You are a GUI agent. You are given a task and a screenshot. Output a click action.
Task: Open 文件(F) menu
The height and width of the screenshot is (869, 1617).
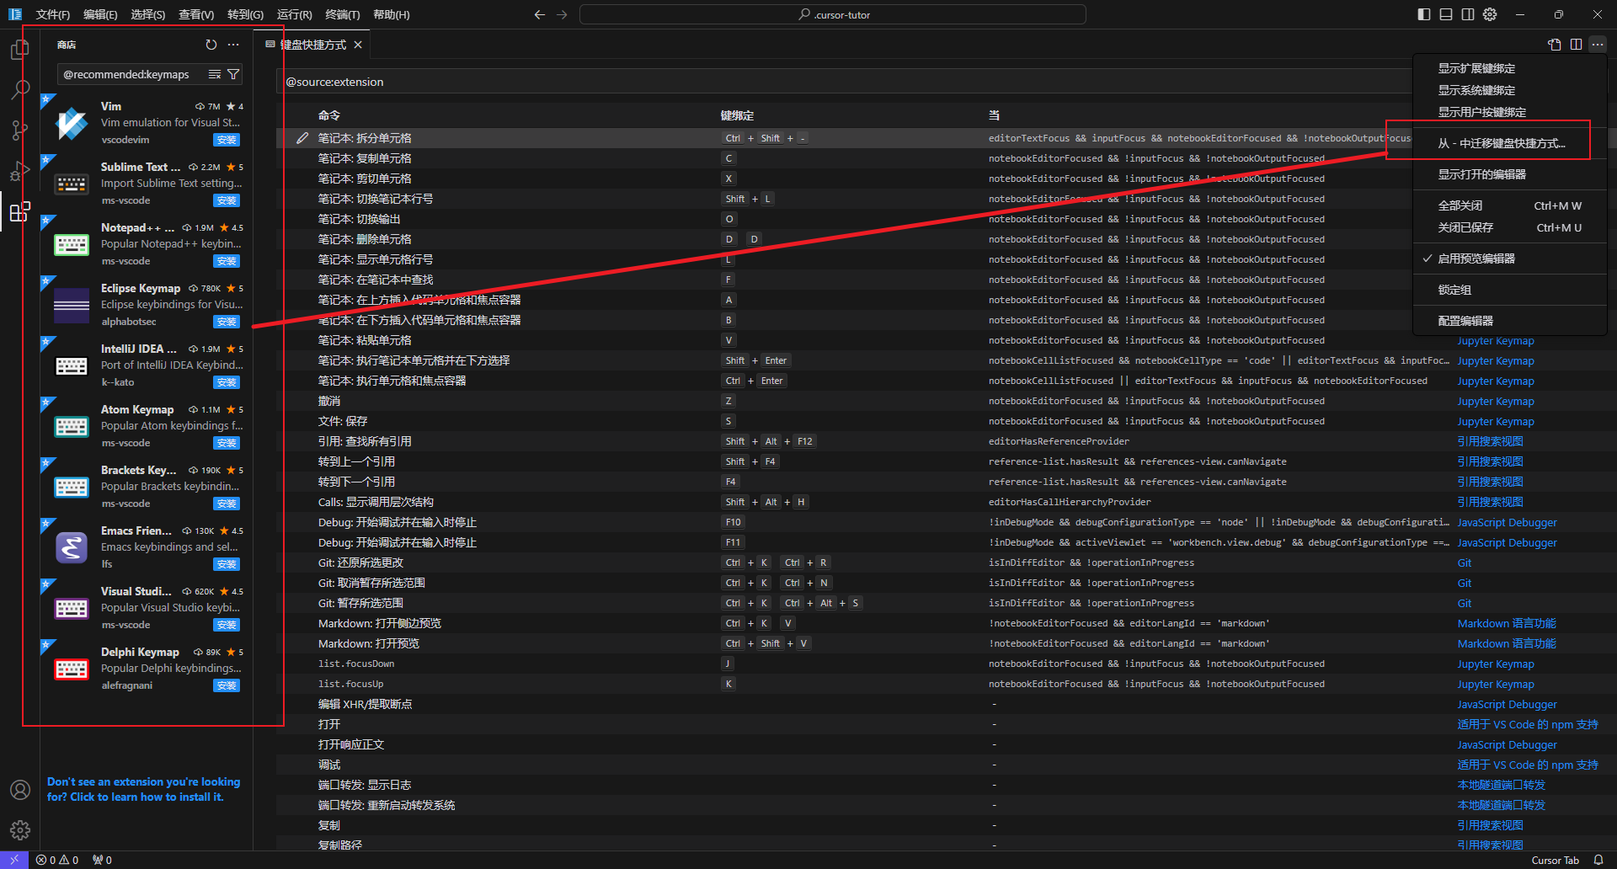coord(53,14)
